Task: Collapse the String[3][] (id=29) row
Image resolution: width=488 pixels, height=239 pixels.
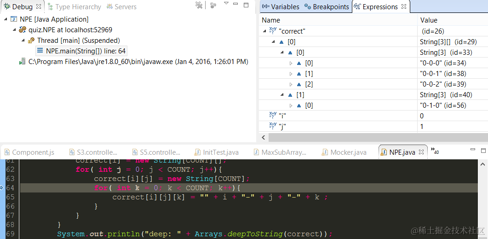Action: pos(273,42)
